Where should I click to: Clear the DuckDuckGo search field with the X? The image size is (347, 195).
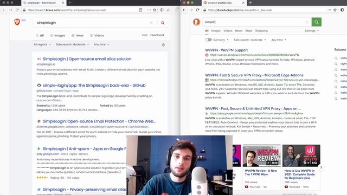[307, 22]
